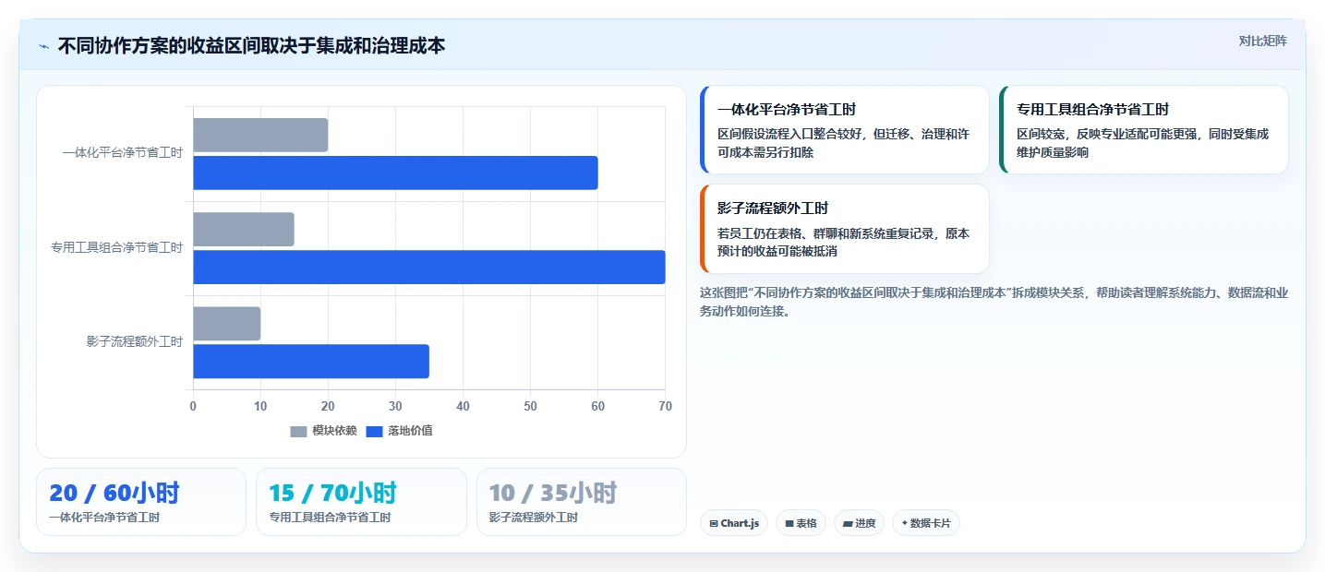The height and width of the screenshot is (572, 1325).
Task: Click the 影子流程额外工时 description card heading
Action: coord(773,209)
